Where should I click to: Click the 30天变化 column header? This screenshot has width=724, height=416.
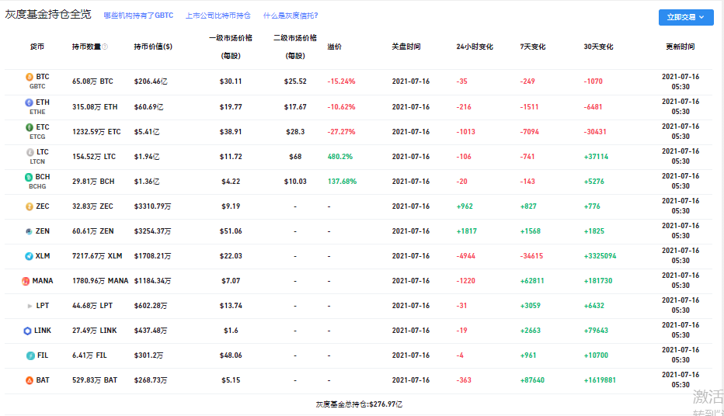click(x=598, y=47)
